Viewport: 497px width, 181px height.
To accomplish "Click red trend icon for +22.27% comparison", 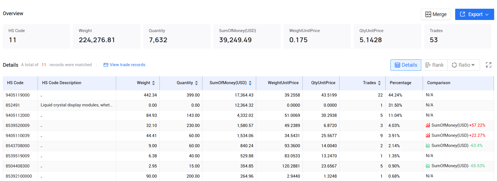I will (428, 135).
